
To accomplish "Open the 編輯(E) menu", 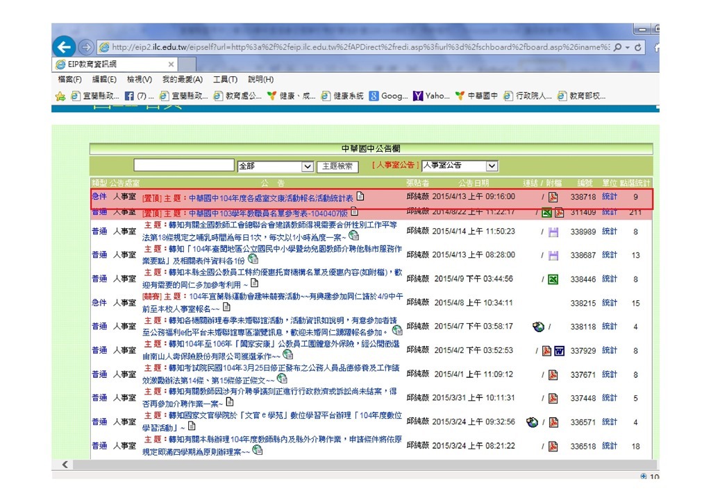I will click(x=104, y=80).
